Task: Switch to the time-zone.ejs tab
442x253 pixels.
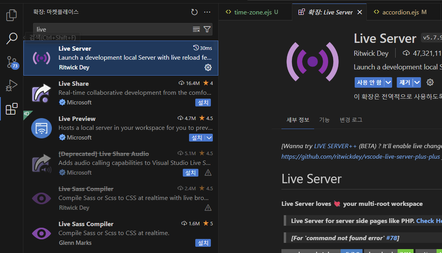Action: tap(255, 12)
